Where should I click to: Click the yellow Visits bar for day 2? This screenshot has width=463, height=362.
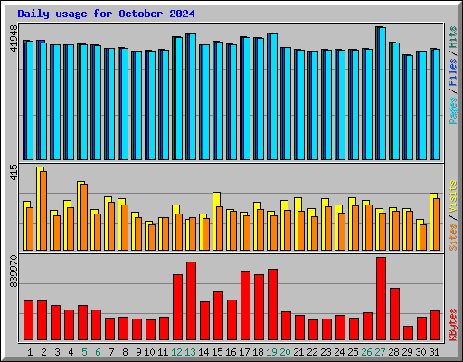pyautogui.click(x=39, y=208)
